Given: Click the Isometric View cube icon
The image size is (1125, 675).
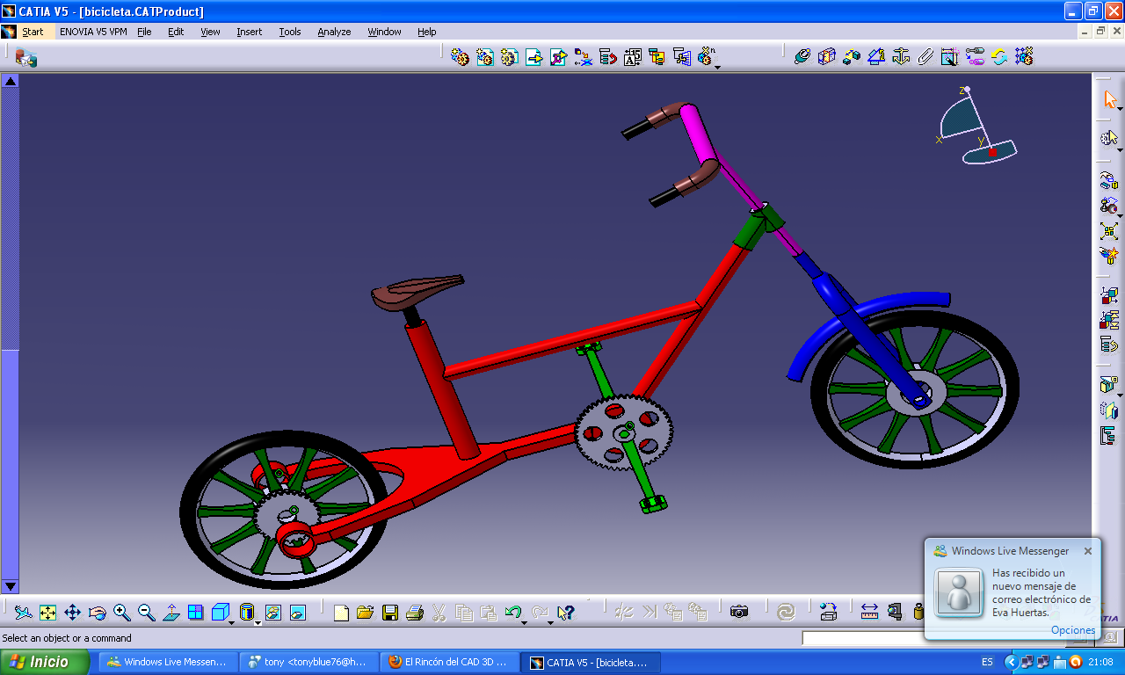Looking at the screenshot, I should tap(220, 612).
